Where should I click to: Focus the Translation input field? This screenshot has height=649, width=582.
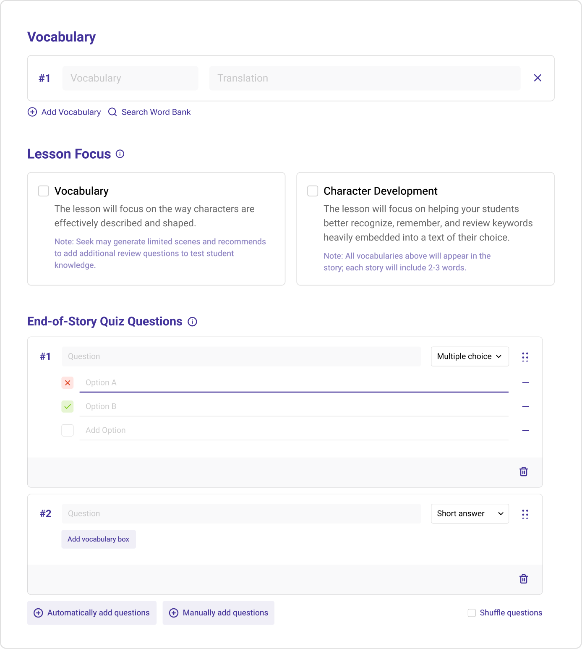364,78
